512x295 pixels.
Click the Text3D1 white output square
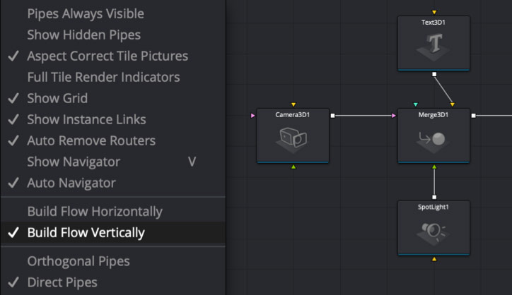[x=434, y=73]
